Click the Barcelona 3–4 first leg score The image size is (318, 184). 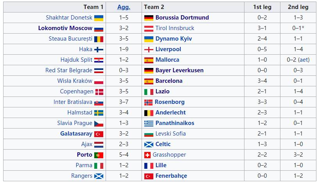tap(262, 81)
